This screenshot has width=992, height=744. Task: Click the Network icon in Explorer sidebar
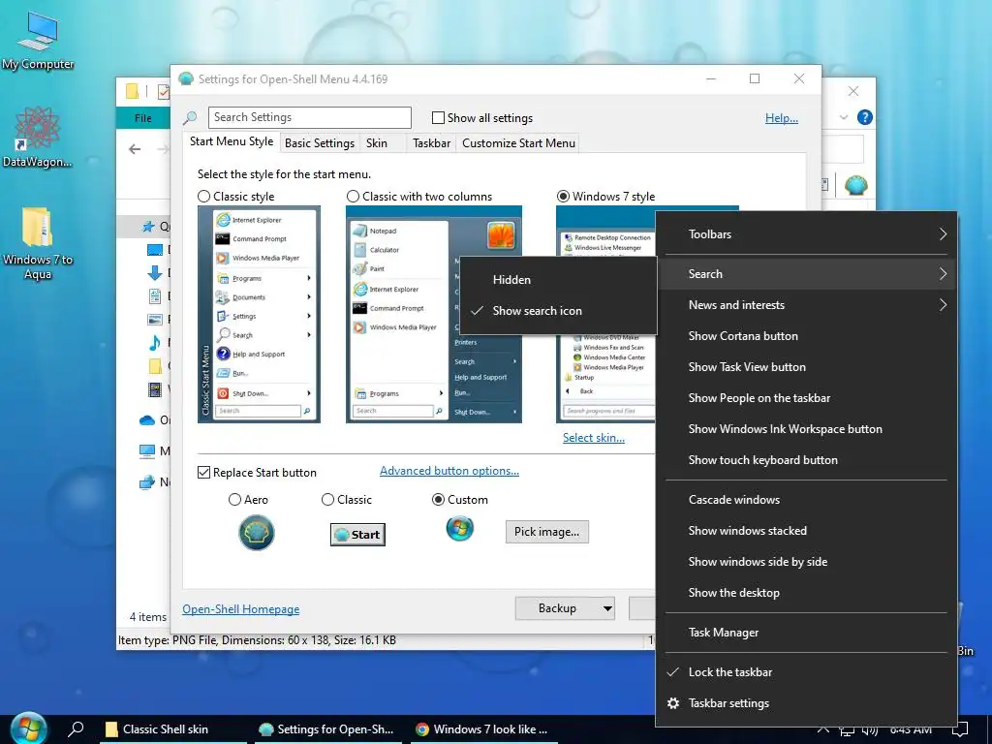pos(147,482)
